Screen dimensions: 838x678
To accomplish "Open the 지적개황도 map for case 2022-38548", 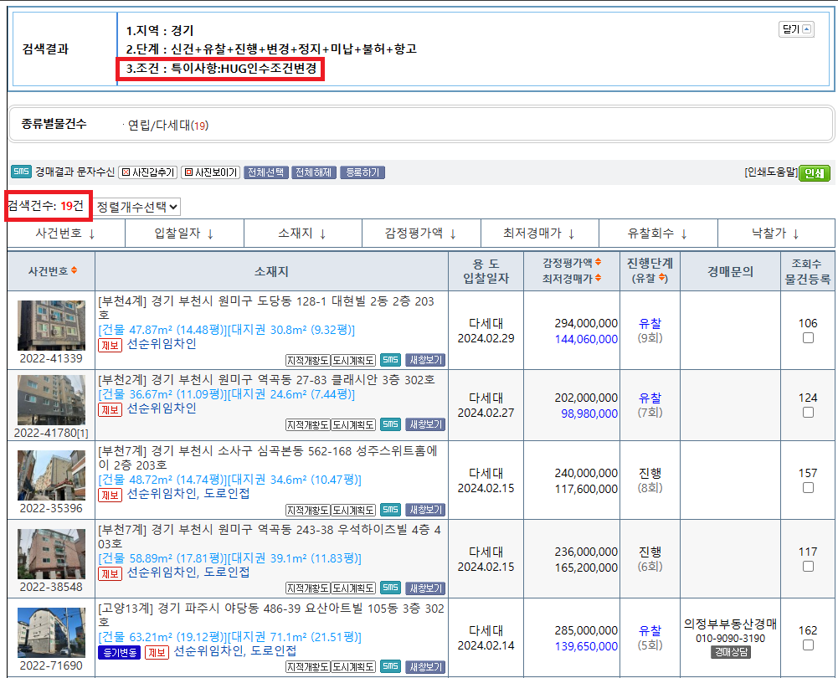I will tap(307, 588).
